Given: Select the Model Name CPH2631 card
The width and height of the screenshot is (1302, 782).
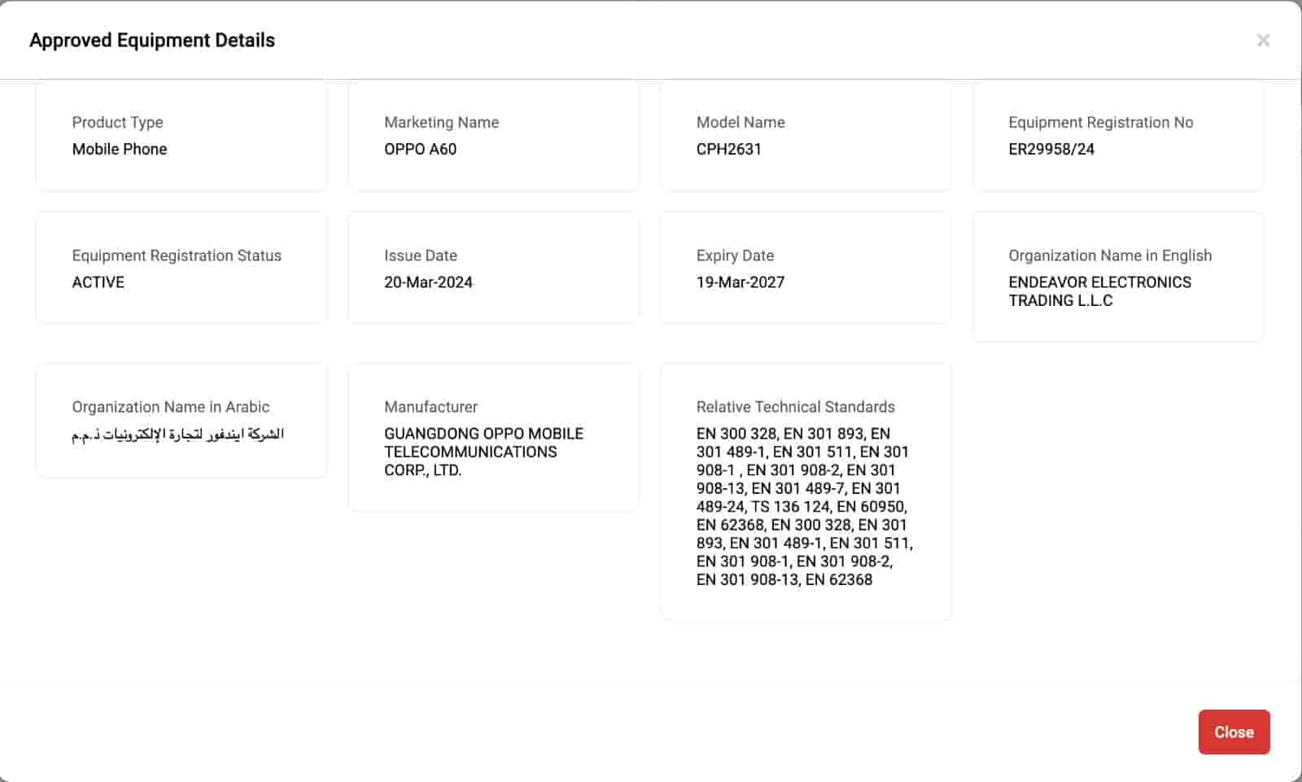Looking at the screenshot, I should 805,135.
